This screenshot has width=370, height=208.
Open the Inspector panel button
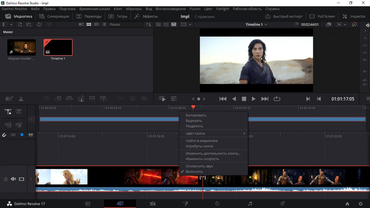[x=354, y=16]
